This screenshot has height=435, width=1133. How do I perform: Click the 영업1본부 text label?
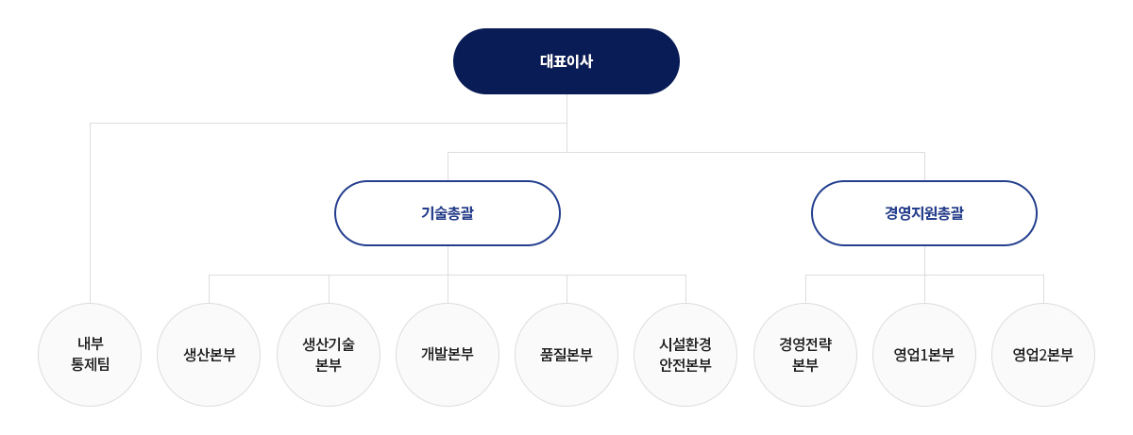coord(924,355)
